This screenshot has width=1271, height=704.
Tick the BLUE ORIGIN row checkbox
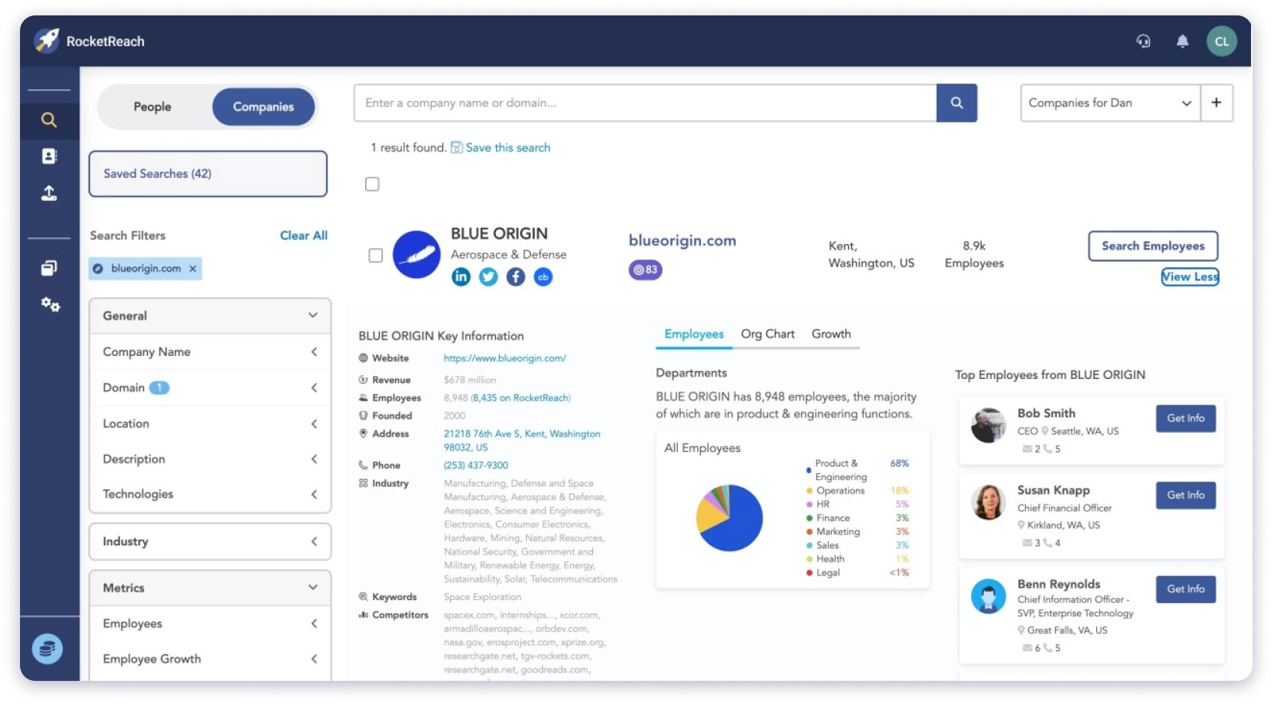point(376,255)
